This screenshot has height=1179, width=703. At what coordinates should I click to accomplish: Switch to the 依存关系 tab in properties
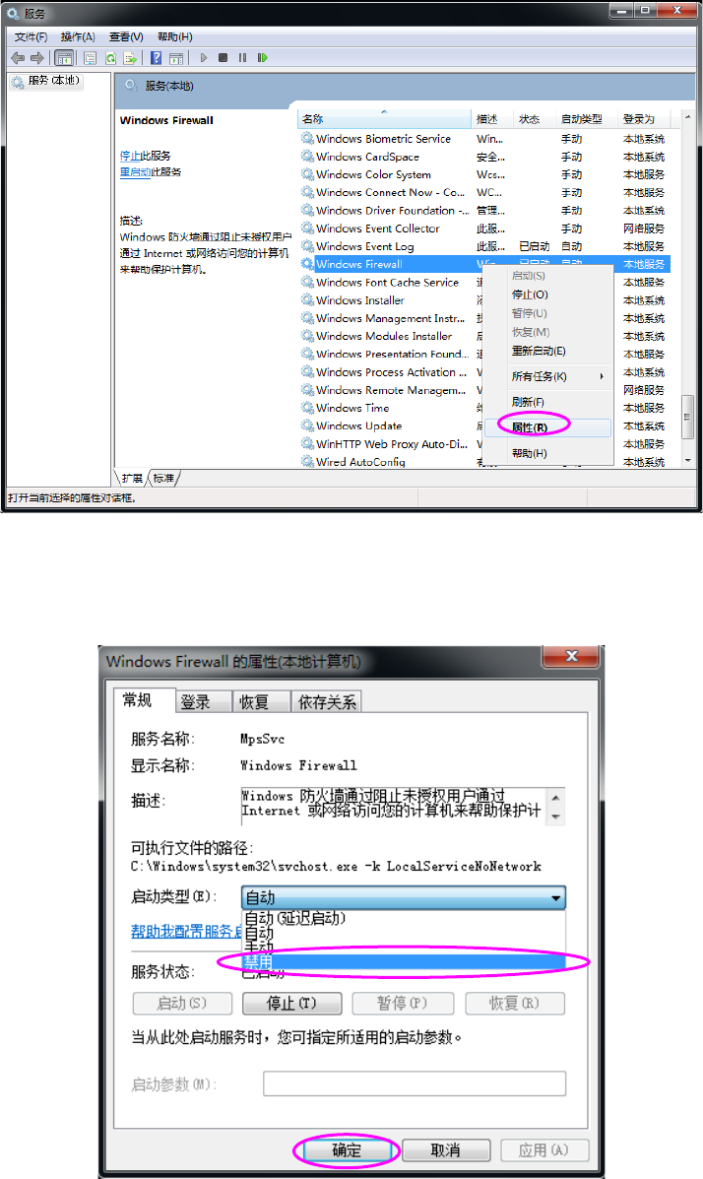tap(327, 701)
